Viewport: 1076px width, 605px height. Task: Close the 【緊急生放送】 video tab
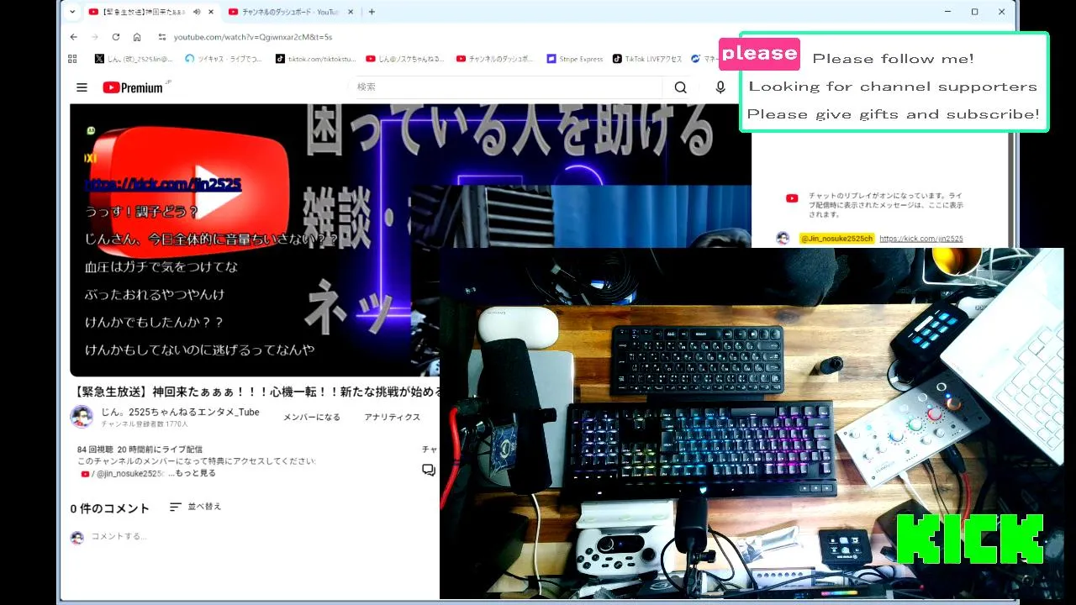coord(211,12)
